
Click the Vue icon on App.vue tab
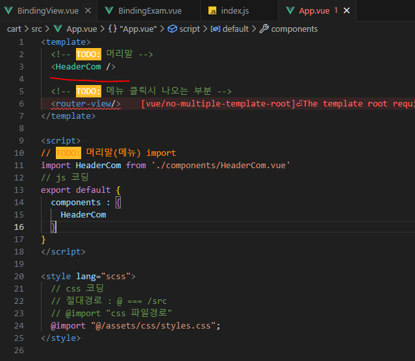click(290, 10)
